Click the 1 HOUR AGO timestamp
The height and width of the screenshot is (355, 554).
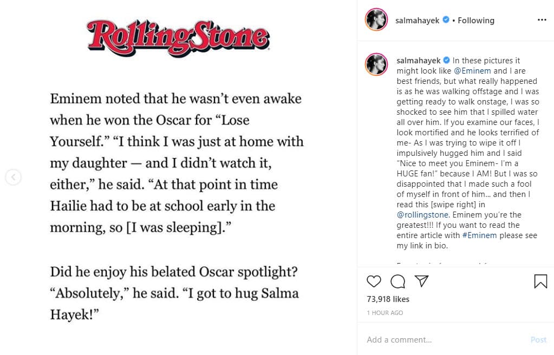click(385, 312)
